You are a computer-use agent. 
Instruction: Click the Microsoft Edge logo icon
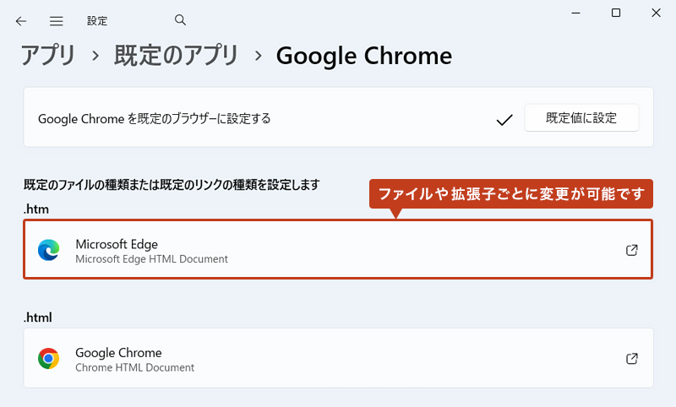pos(49,250)
